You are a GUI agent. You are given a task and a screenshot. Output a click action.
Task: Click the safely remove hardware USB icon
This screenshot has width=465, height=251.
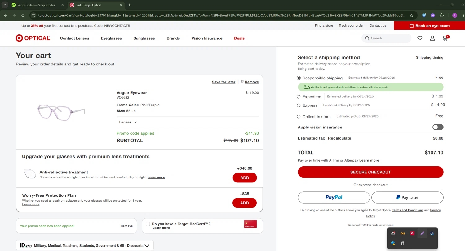pos(403,243)
